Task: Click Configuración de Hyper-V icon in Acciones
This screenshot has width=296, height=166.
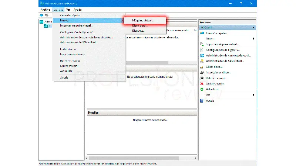Action: click(x=202, y=50)
